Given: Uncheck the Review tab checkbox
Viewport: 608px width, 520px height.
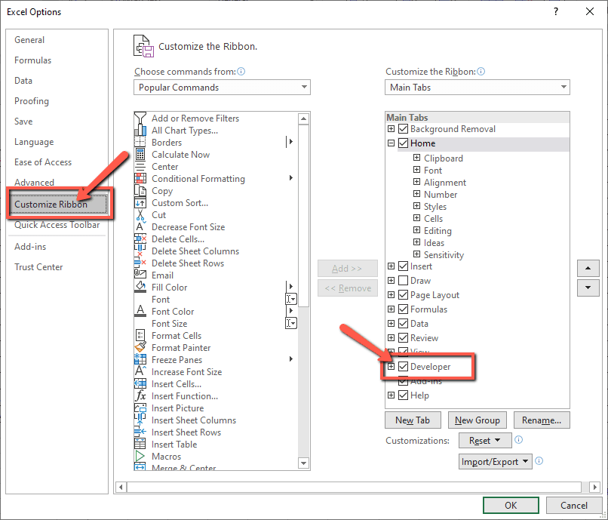Looking at the screenshot, I should [x=403, y=337].
